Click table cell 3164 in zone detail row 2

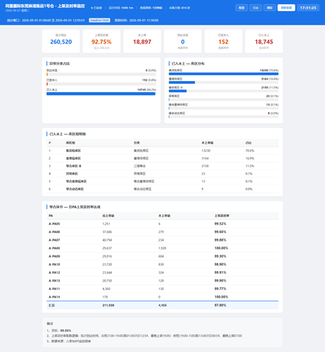pos(205,158)
